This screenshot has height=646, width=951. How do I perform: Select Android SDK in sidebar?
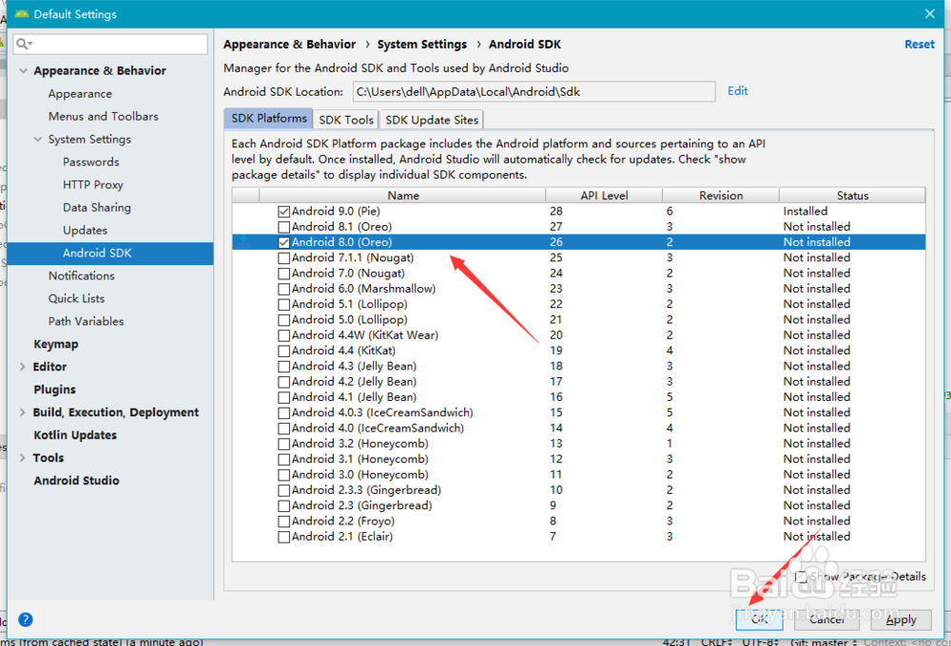click(109, 254)
